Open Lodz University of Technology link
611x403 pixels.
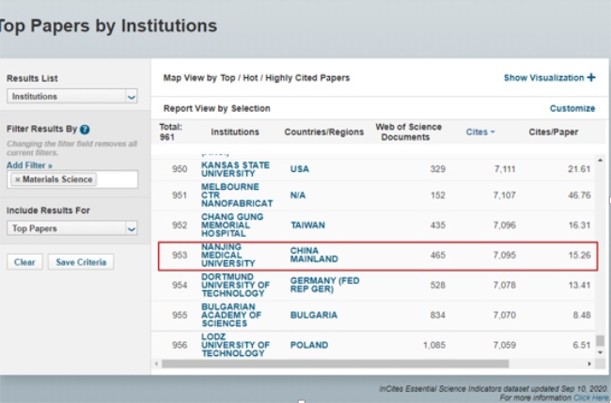point(235,345)
